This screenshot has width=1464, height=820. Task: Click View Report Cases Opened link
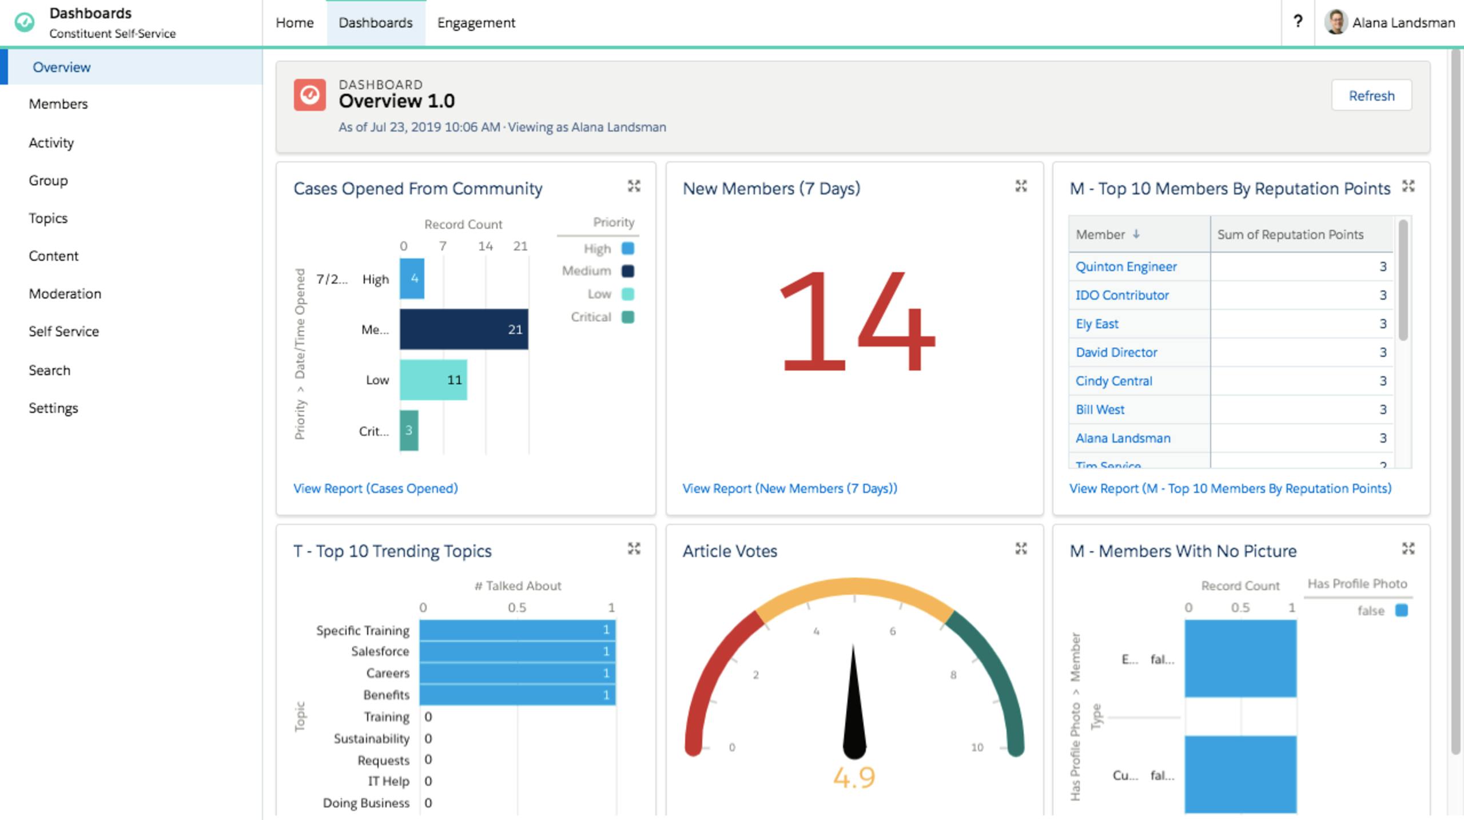click(374, 488)
